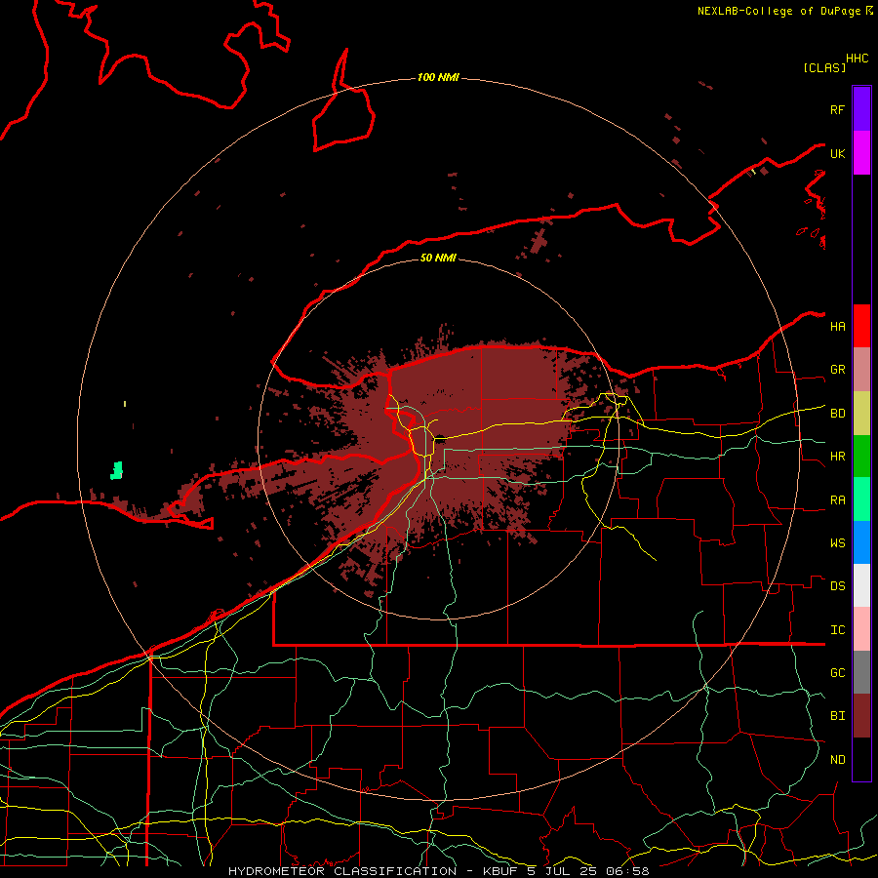Click the white DS legend swatch
Viewport: 878px width, 878px height.
coord(861,585)
